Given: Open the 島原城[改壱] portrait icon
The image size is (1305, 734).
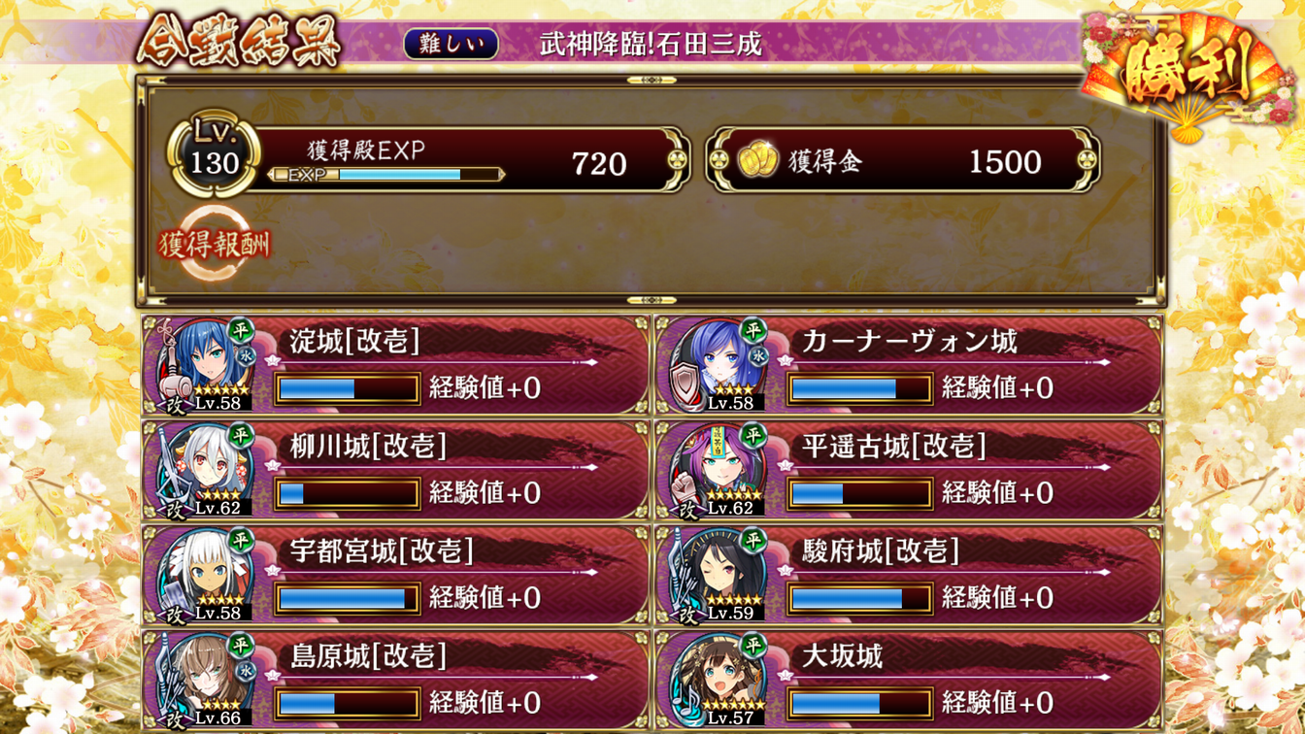Looking at the screenshot, I should [x=204, y=680].
